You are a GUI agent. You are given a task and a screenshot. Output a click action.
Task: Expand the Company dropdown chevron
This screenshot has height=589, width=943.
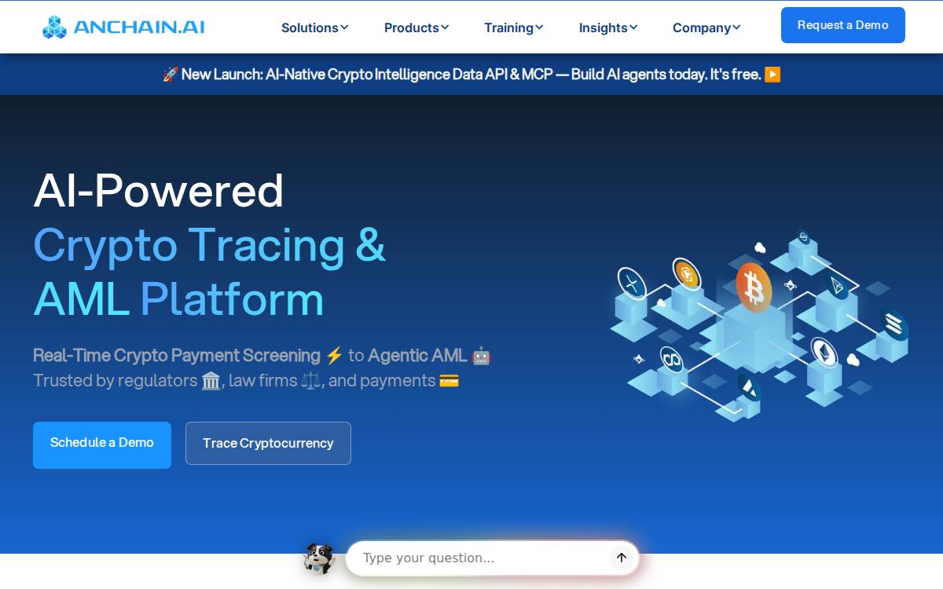click(736, 27)
